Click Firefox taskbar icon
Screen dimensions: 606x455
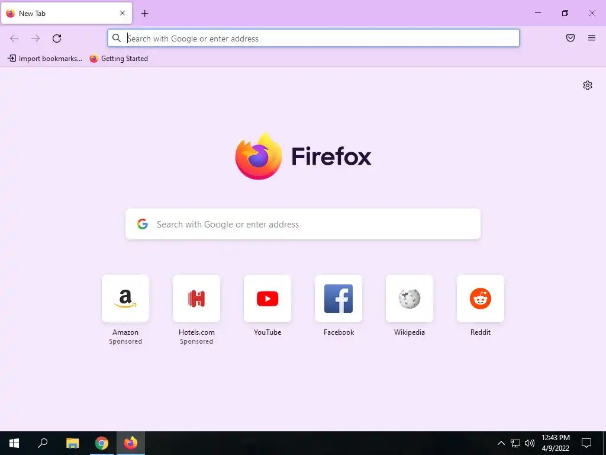coord(131,443)
